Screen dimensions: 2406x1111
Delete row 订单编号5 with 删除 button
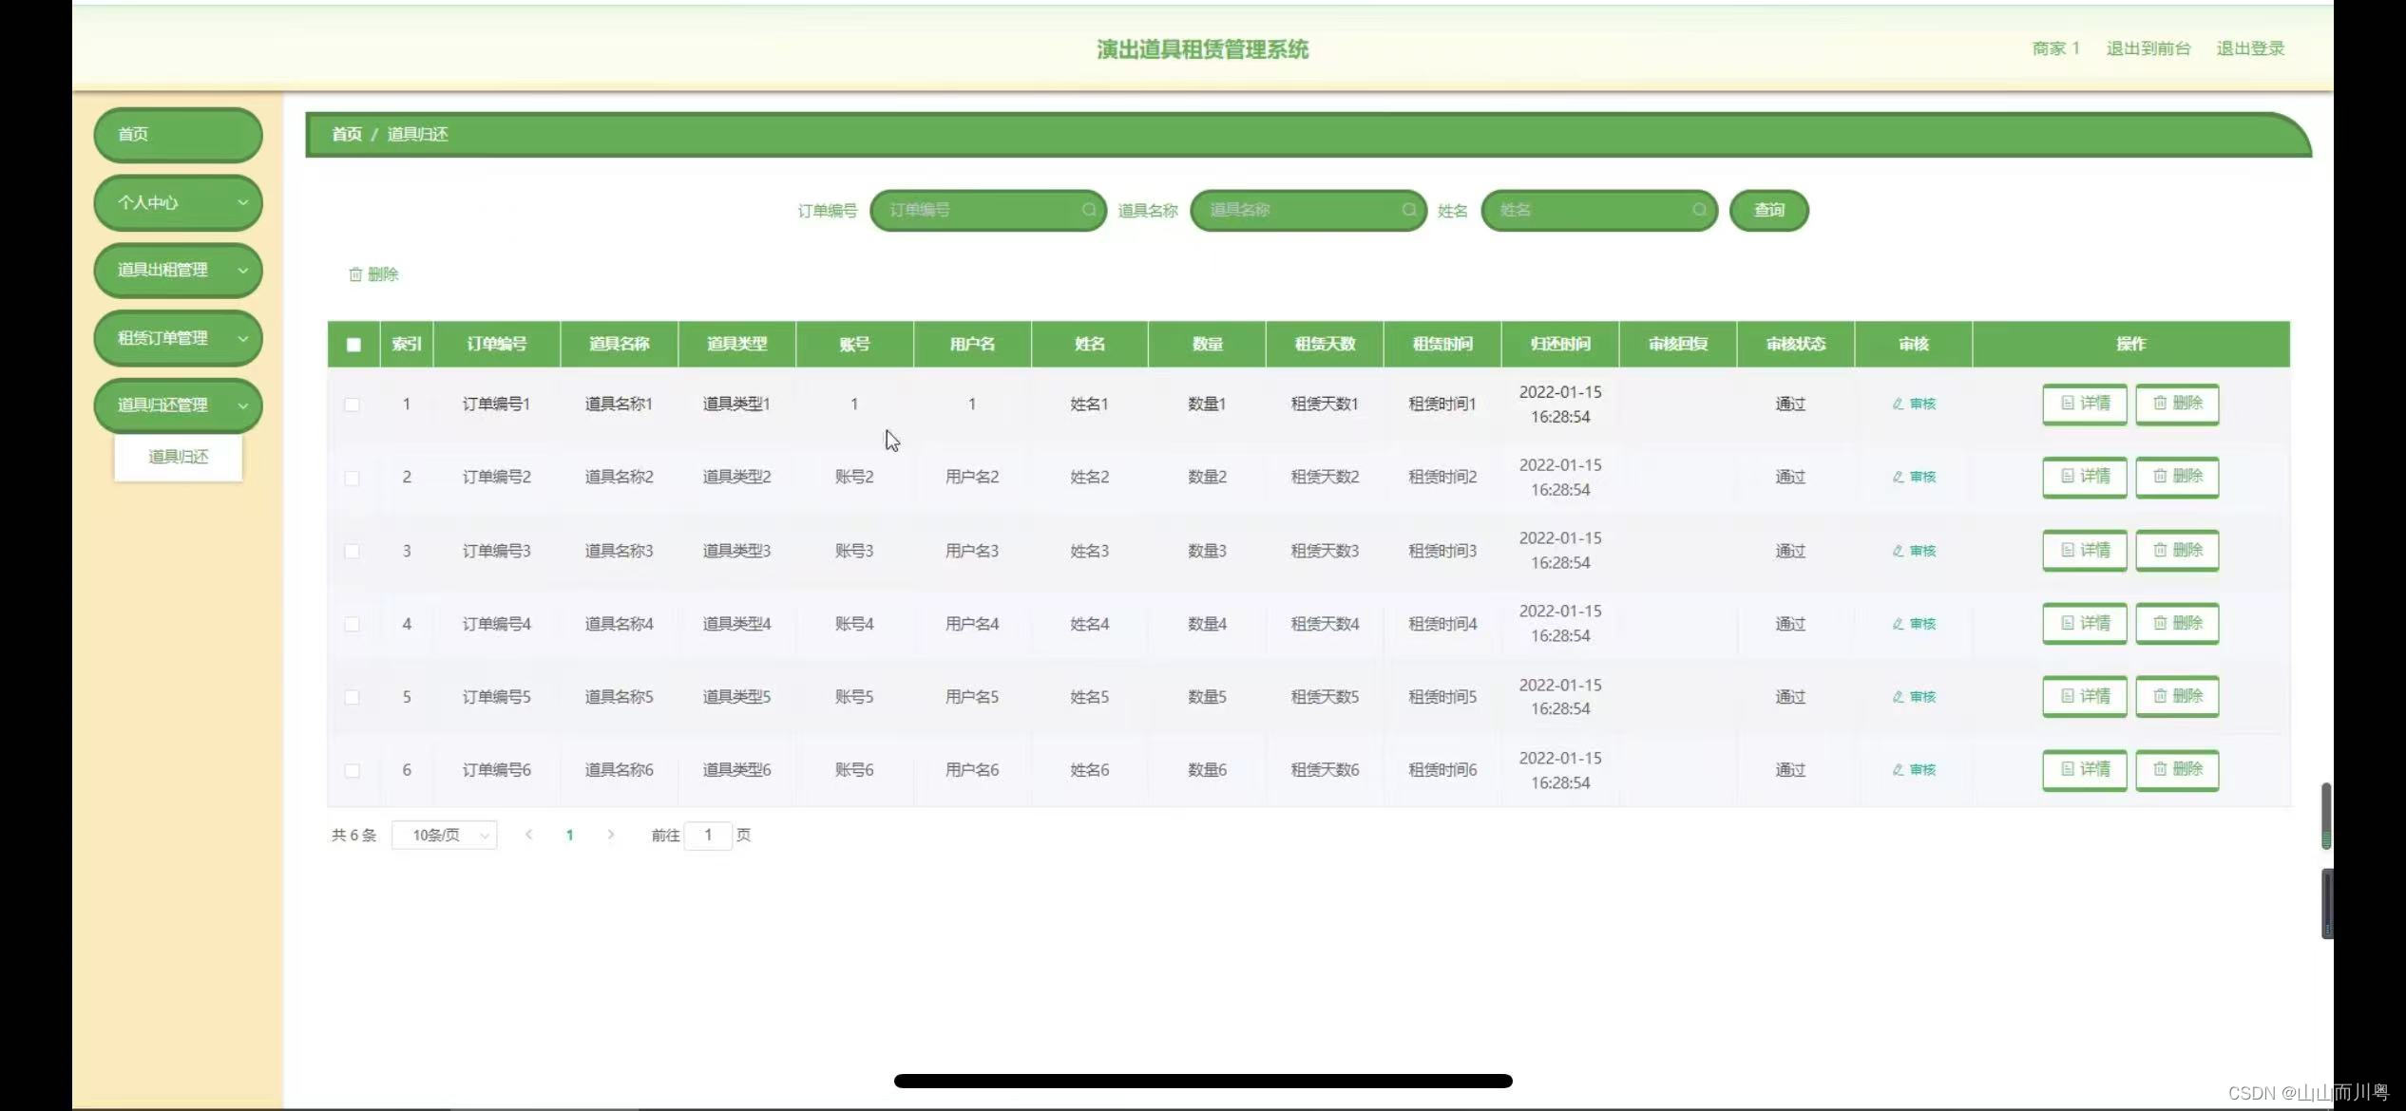(2177, 697)
